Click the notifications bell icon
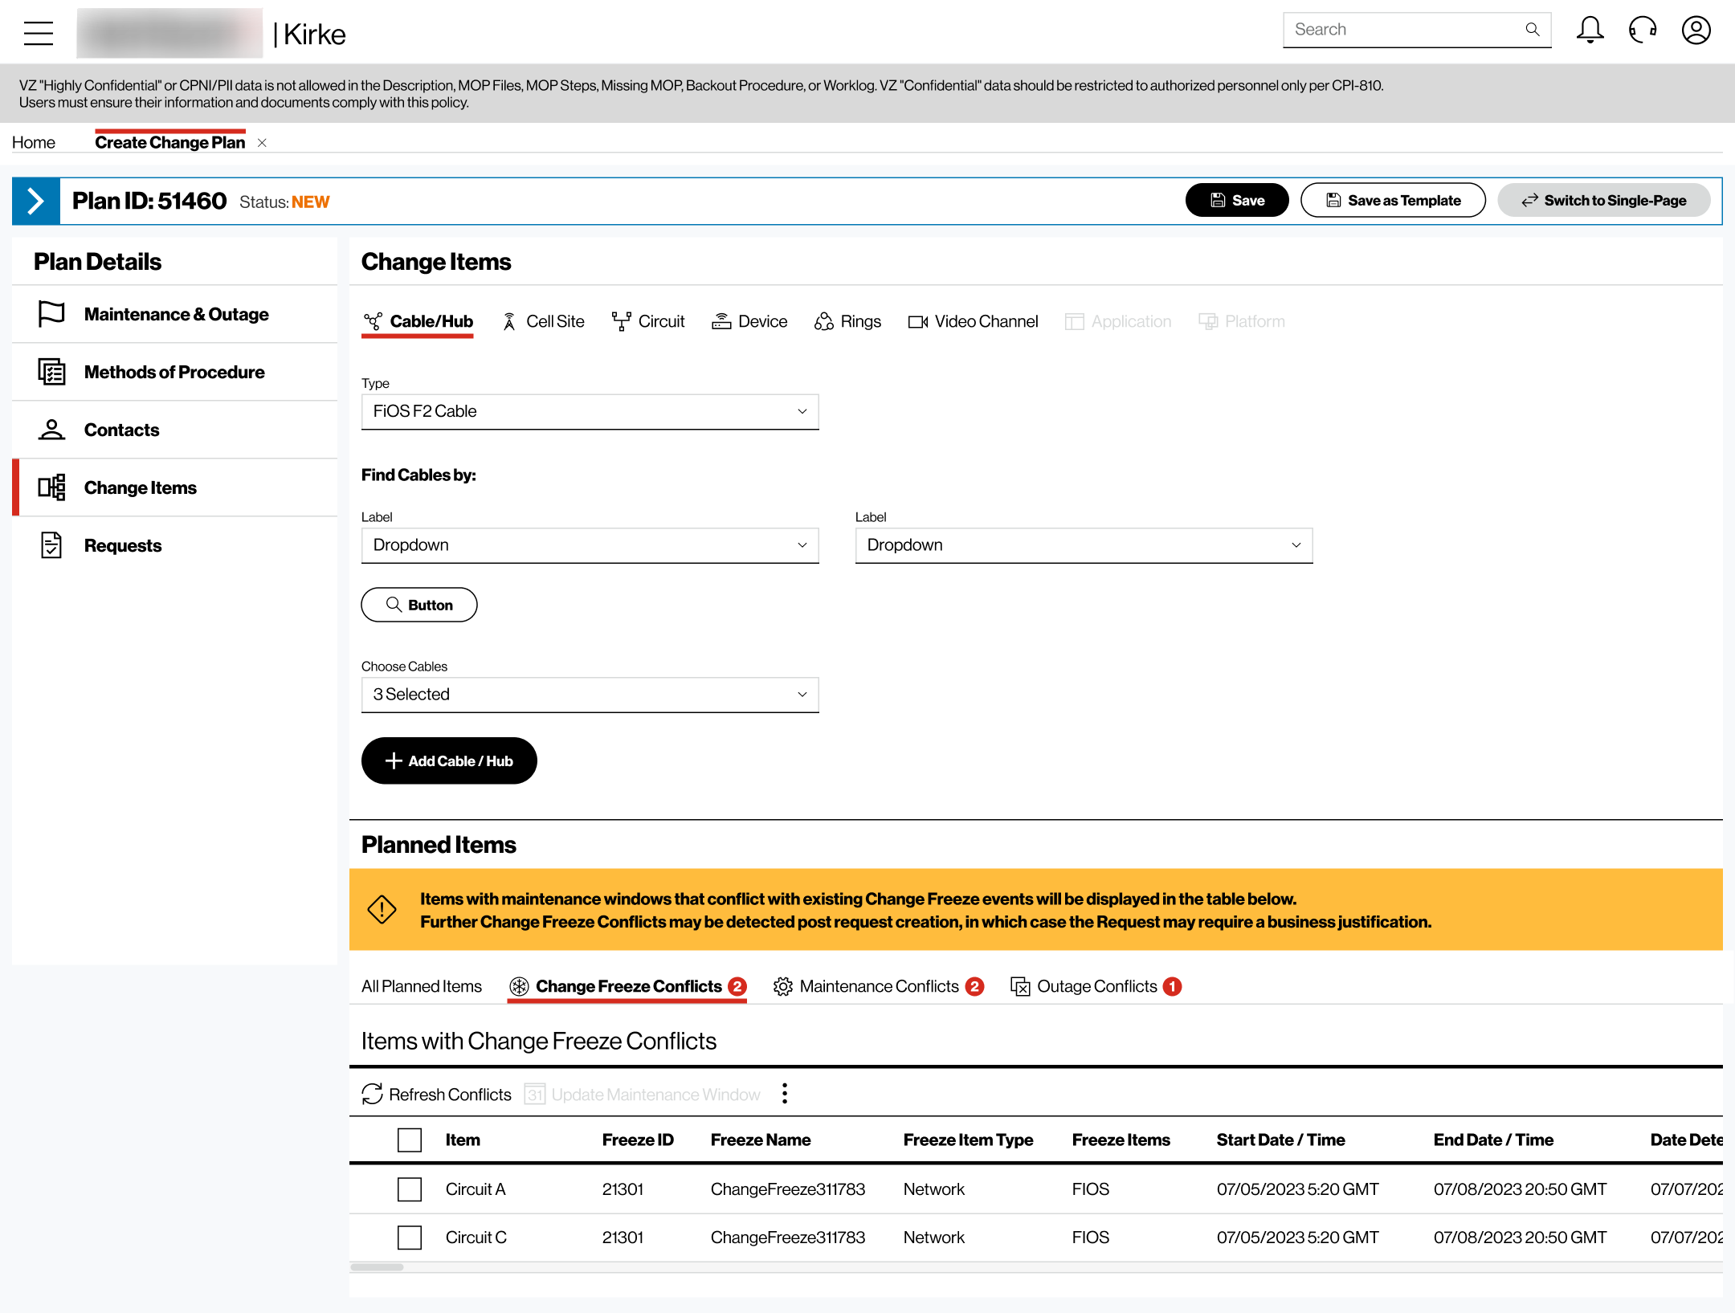Screen dimensions: 1735x1313 [1590, 30]
